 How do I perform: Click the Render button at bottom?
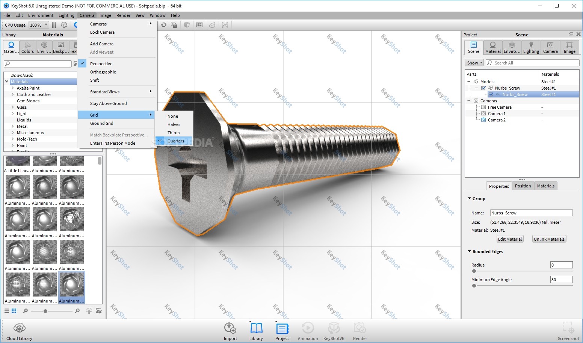click(x=360, y=331)
